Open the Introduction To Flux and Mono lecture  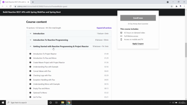(x=45, y=58)
